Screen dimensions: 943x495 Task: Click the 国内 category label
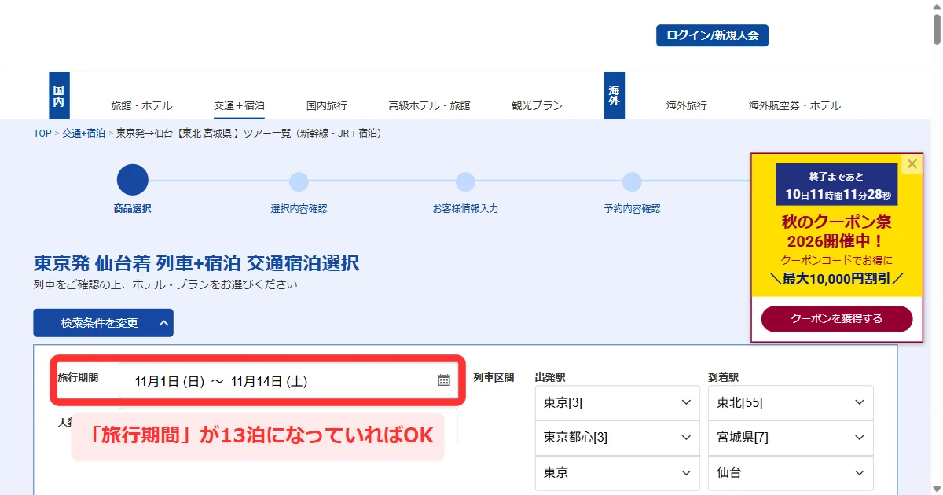pyautogui.click(x=59, y=96)
